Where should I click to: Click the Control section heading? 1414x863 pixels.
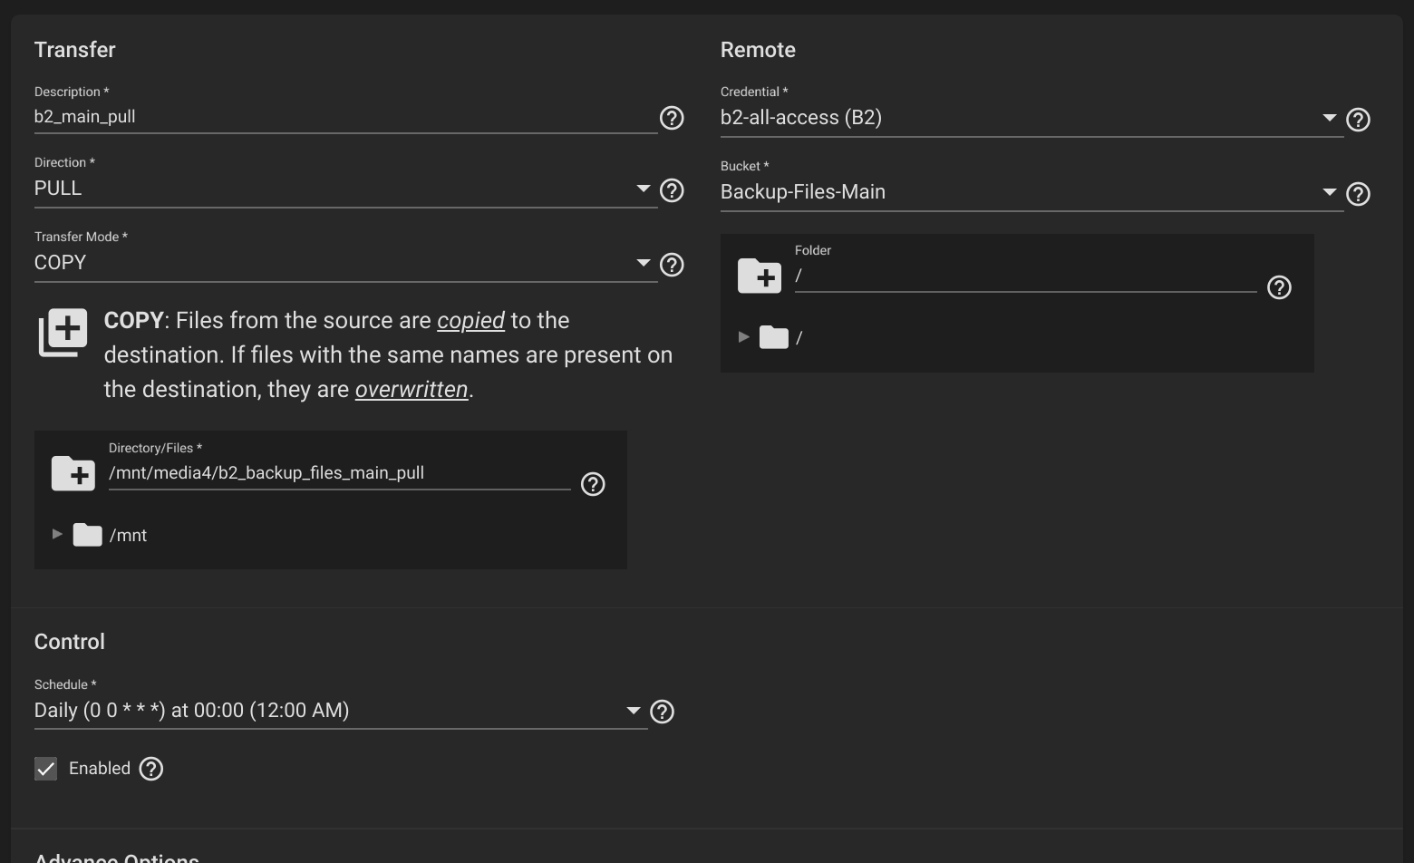click(x=70, y=642)
